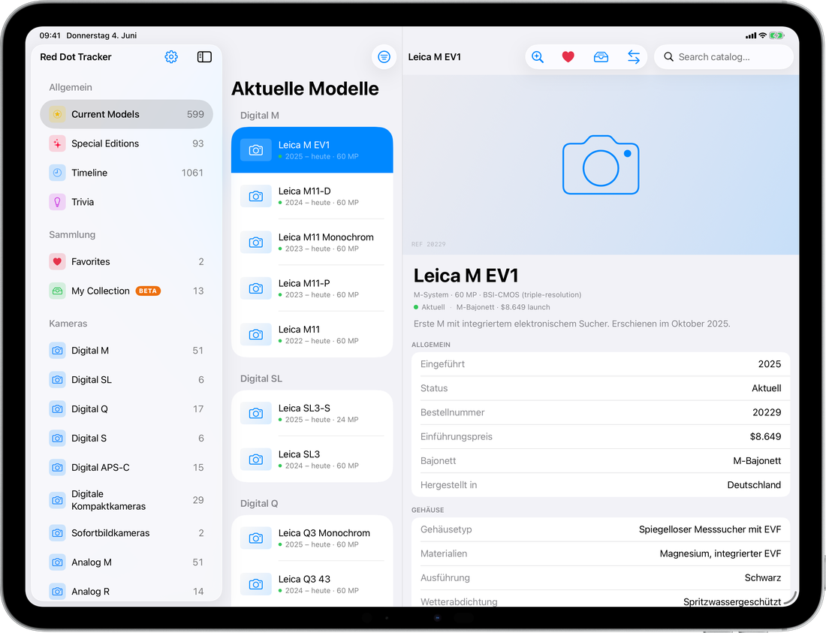Focus the Search catalog field
826x633 pixels.
[x=724, y=57]
